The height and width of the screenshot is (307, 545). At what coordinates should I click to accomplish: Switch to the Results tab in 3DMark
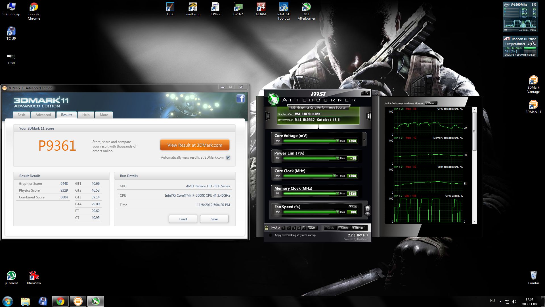point(66,115)
